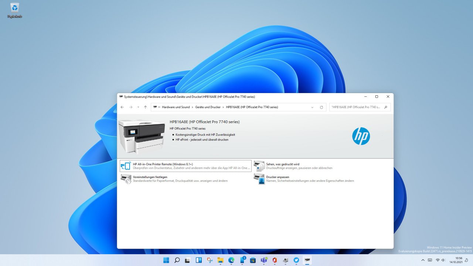Refresh the address bar view
This screenshot has width=473, height=266.
tap(321, 107)
